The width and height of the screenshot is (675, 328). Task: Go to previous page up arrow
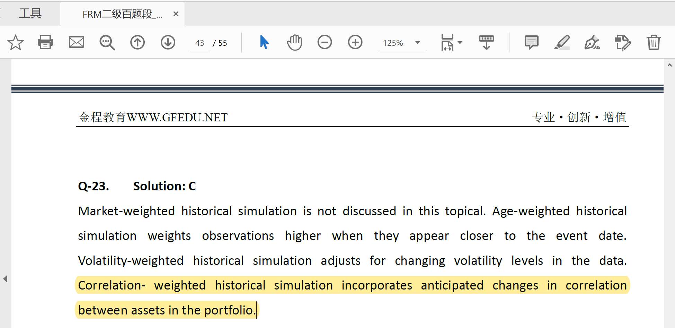137,42
